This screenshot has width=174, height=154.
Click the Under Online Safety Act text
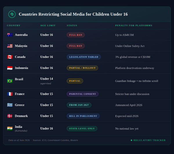(130, 46)
